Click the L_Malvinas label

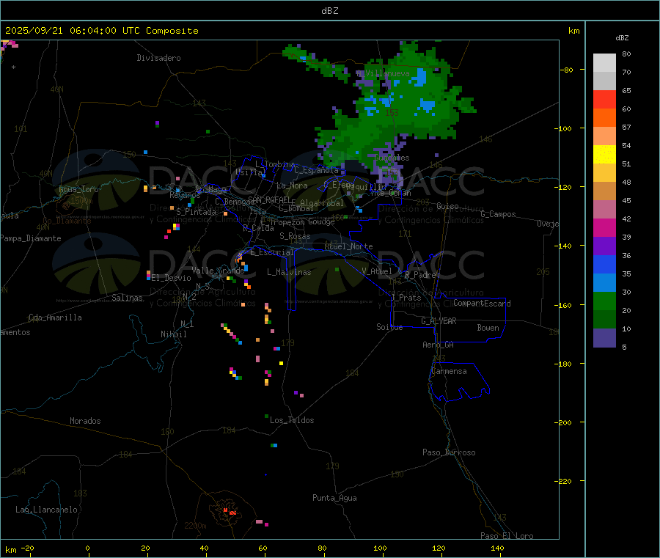point(289,272)
